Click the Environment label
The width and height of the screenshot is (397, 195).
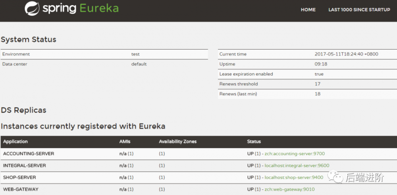(x=16, y=54)
